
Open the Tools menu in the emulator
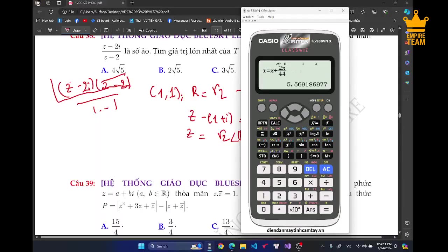261,17
